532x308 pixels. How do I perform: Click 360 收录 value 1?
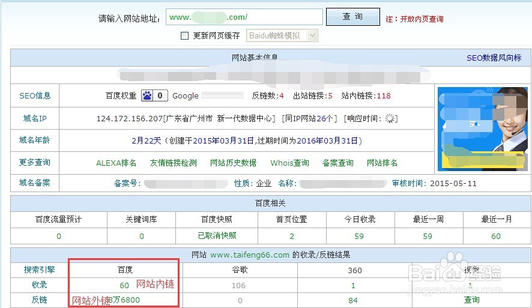[x=353, y=286]
